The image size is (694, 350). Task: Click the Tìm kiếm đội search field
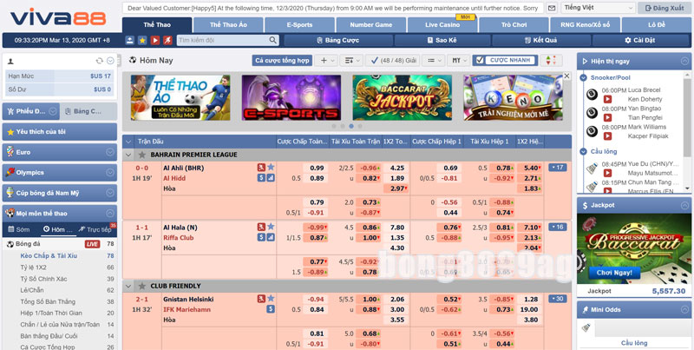(x=223, y=40)
